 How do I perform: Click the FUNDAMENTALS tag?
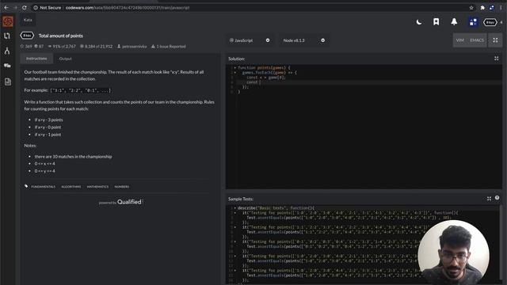pyautogui.click(x=44, y=187)
